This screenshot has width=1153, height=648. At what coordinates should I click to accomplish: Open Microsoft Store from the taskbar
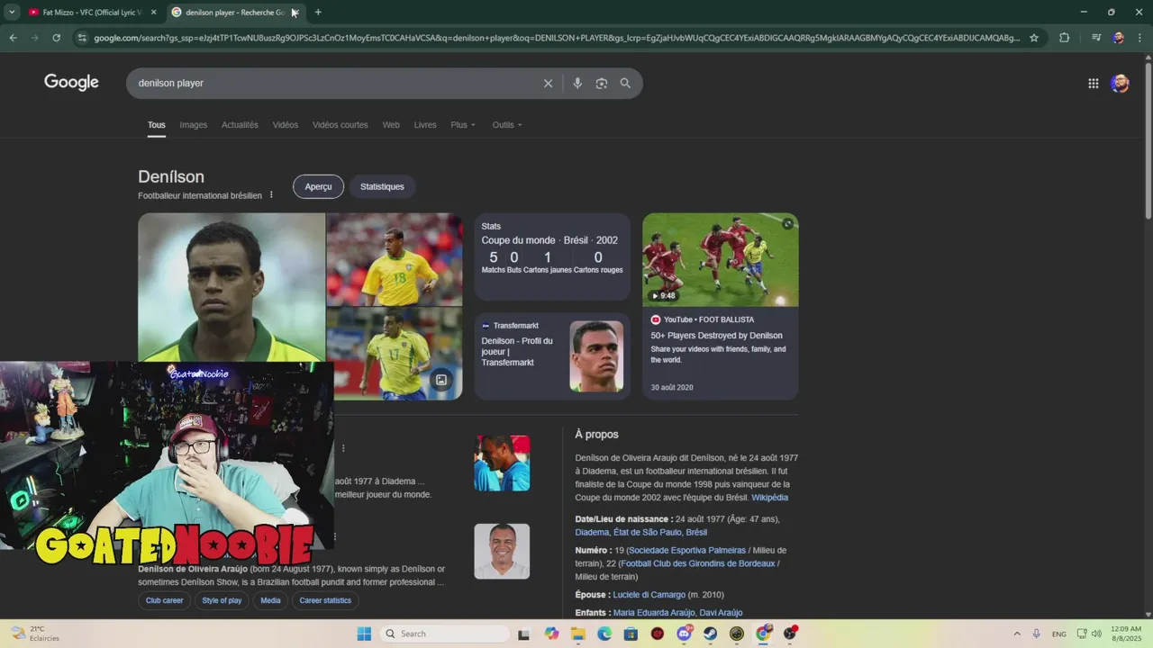631,634
